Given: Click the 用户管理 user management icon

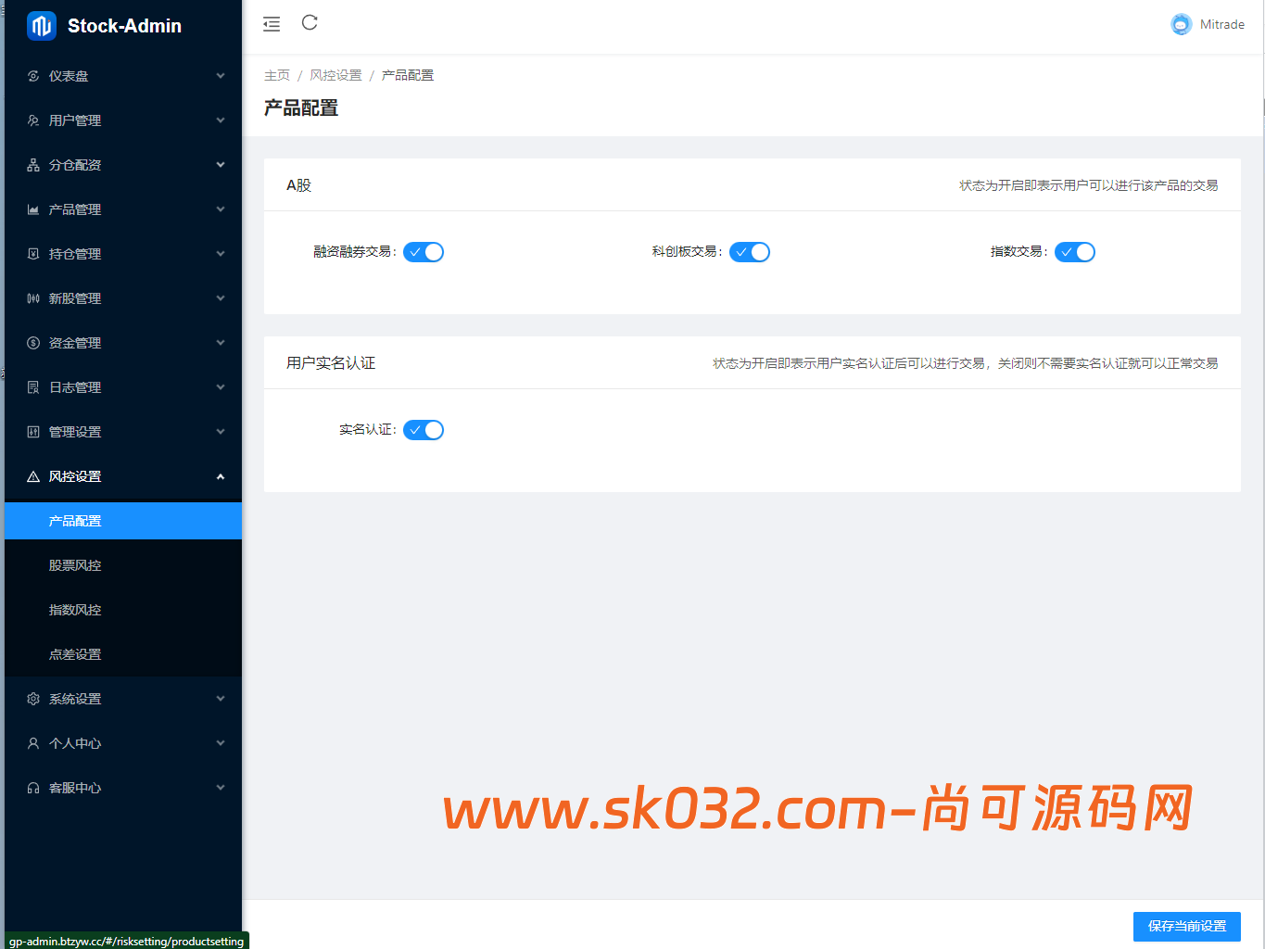Looking at the screenshot, I should point(33,120).
